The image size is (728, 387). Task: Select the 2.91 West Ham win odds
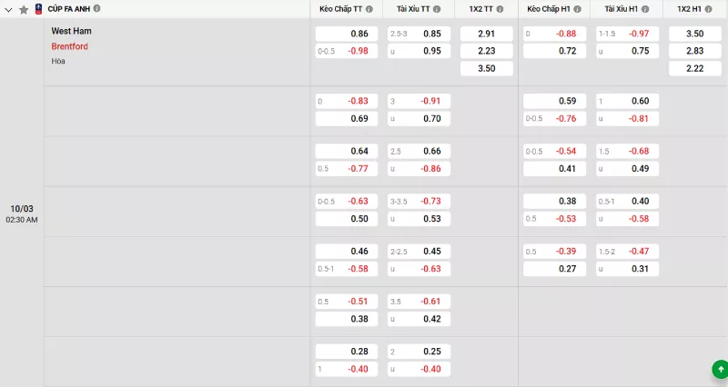(x=486, y=34)
